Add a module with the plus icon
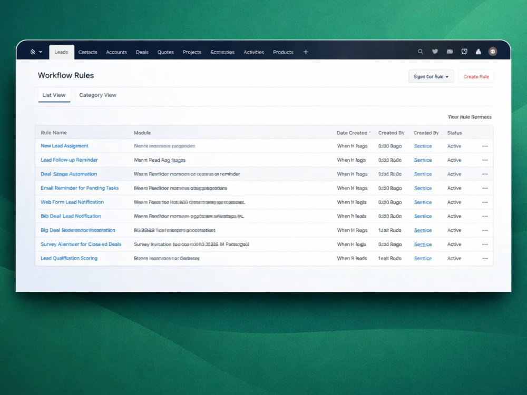The image size is (527, 395). point(306,52)
